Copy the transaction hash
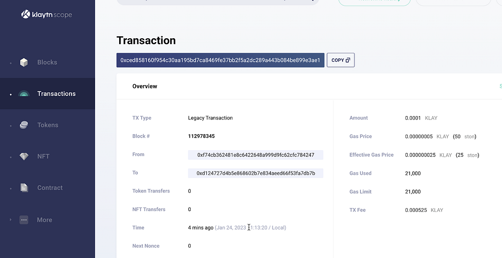The width and height of the screenshot is (502, 258). pyautogui.click(x=341, y=60)
